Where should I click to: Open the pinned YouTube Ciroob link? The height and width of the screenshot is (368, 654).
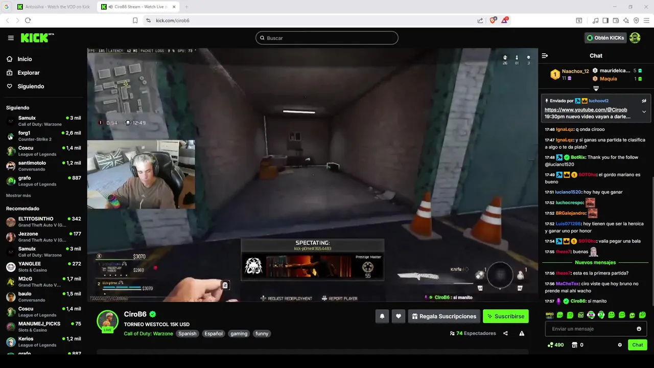[586, 110]
